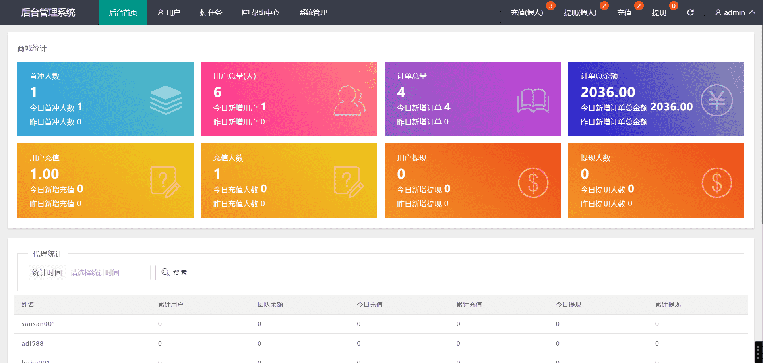
Task: Click the edit note icon in 用户充值 card
Action: 165,182
